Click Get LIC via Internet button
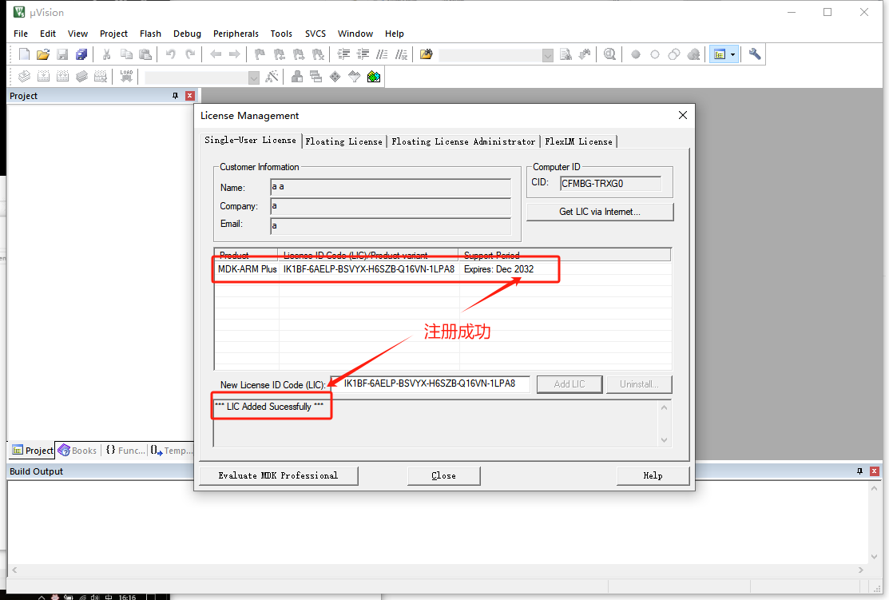The height and width of the screenshot is (600, 889). [600, 212]
